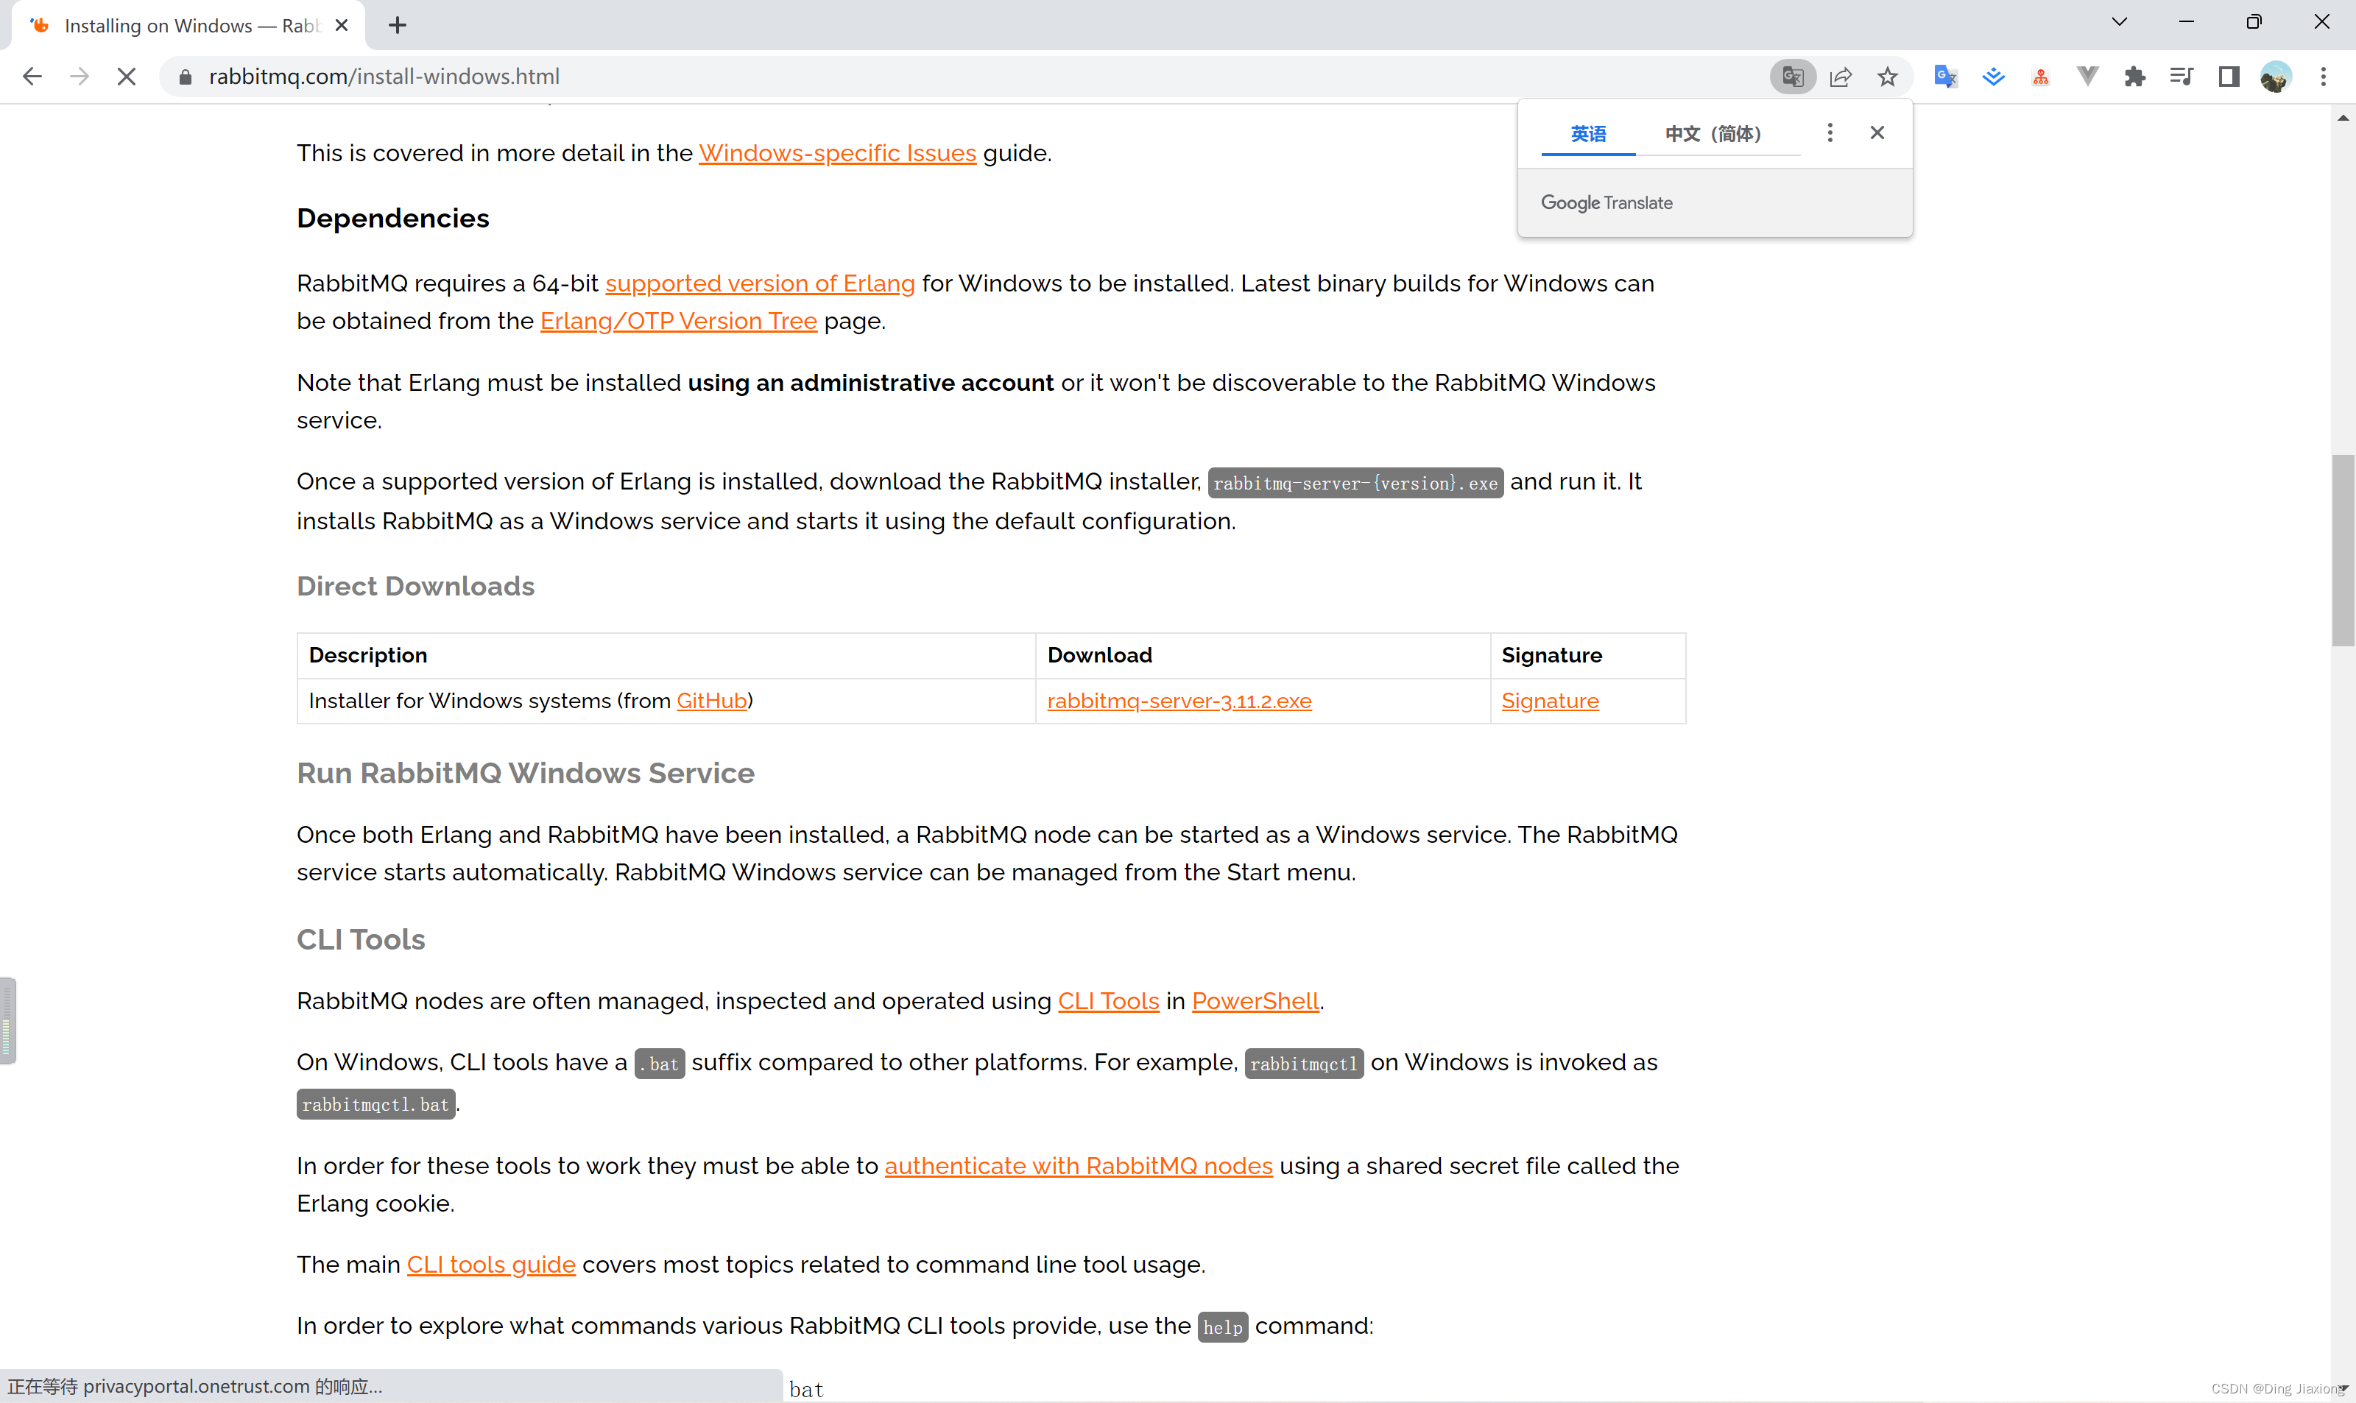Screen dimensions: 2356x1403
Task: Click the vertical scrollbar thumb
Action: [2343, 551]
